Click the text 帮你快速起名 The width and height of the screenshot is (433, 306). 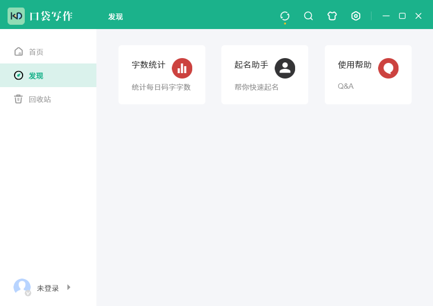pyautogui.click(x=256, y=87)
